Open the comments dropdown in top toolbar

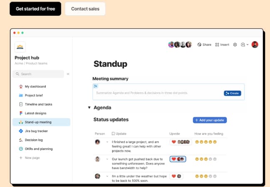(245, 44)
